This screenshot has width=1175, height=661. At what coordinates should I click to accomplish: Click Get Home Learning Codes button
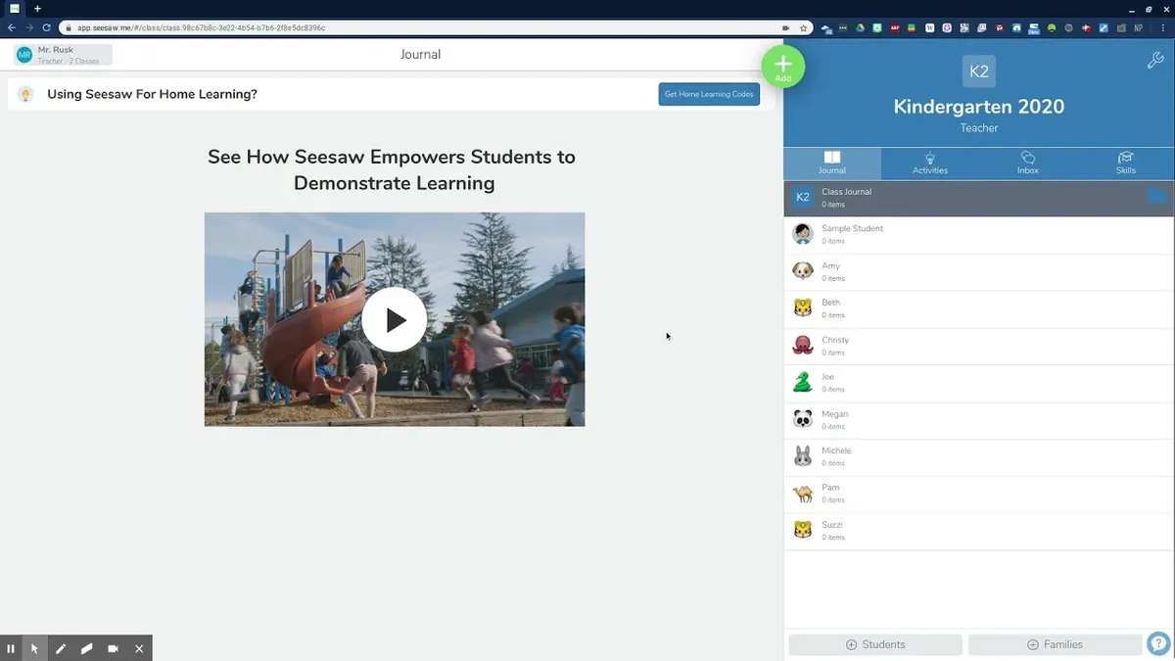[709, 94]
